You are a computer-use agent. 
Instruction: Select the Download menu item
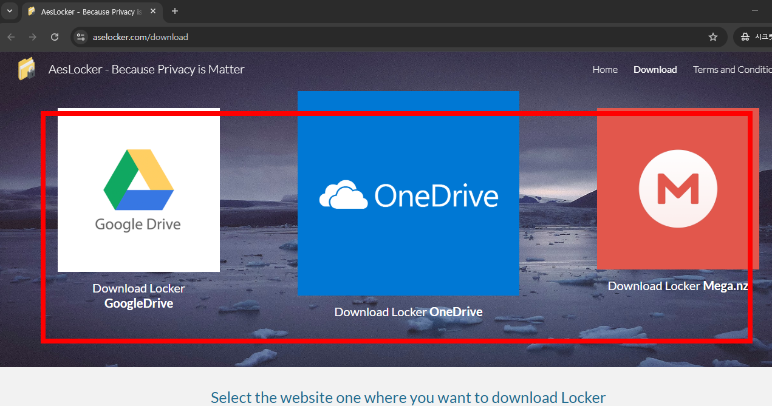tap(655, 70)
